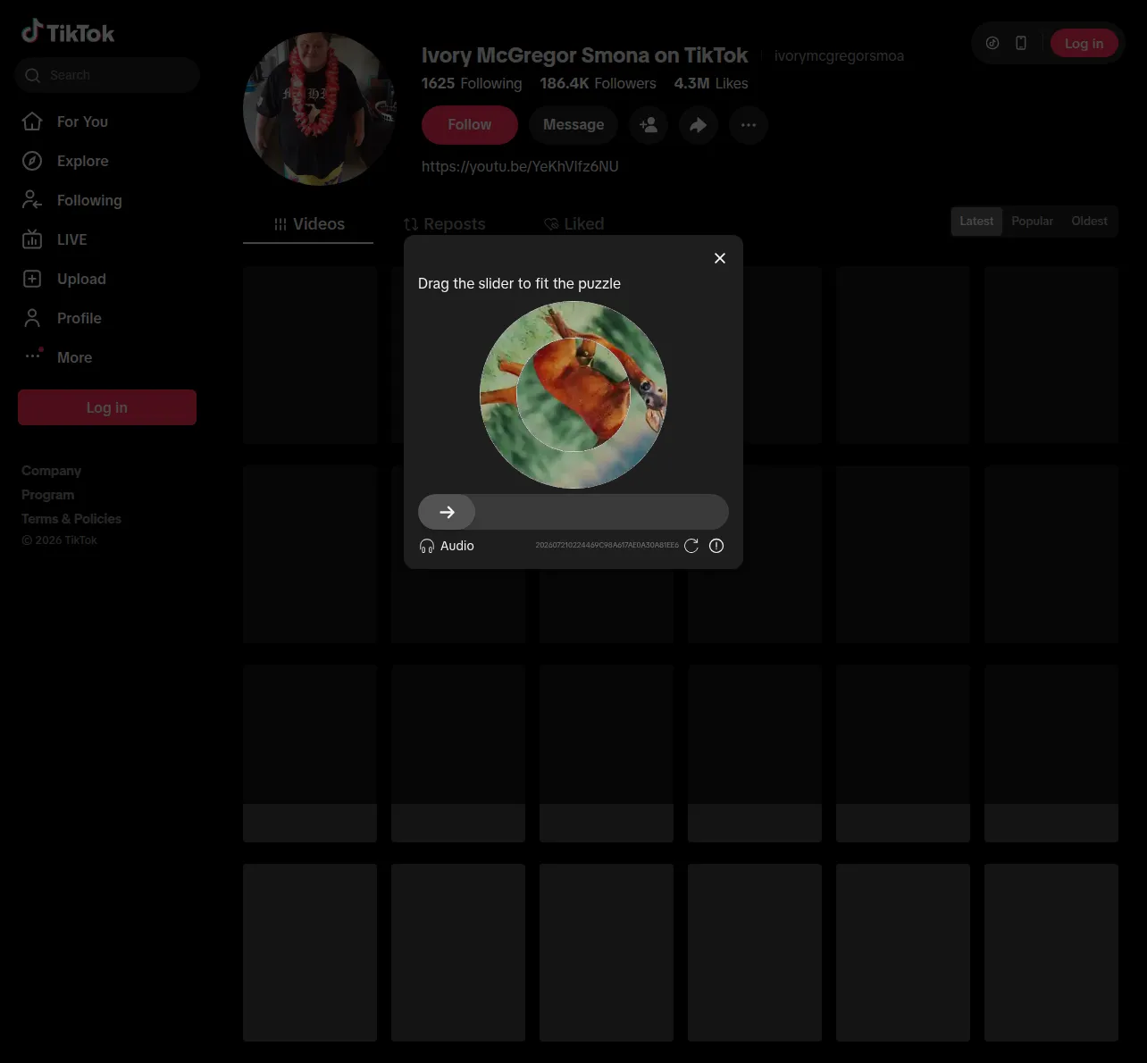Click the Message button

pyautogui.click(x=573, y=125)
